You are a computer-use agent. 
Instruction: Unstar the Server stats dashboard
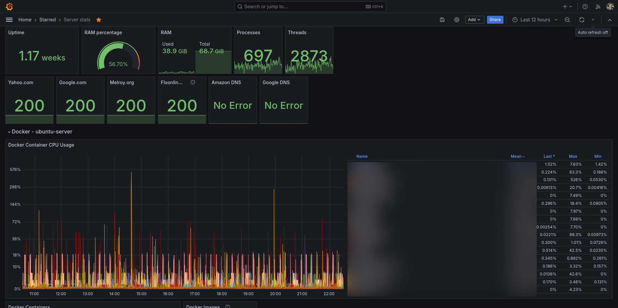[99, 20]
